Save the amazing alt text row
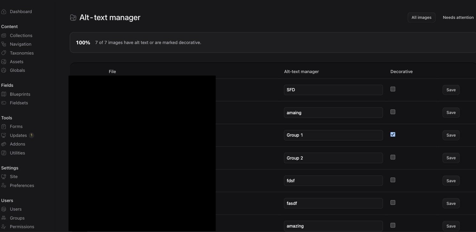The width and height of the screenshot is (476, 232). pos(451,226)
